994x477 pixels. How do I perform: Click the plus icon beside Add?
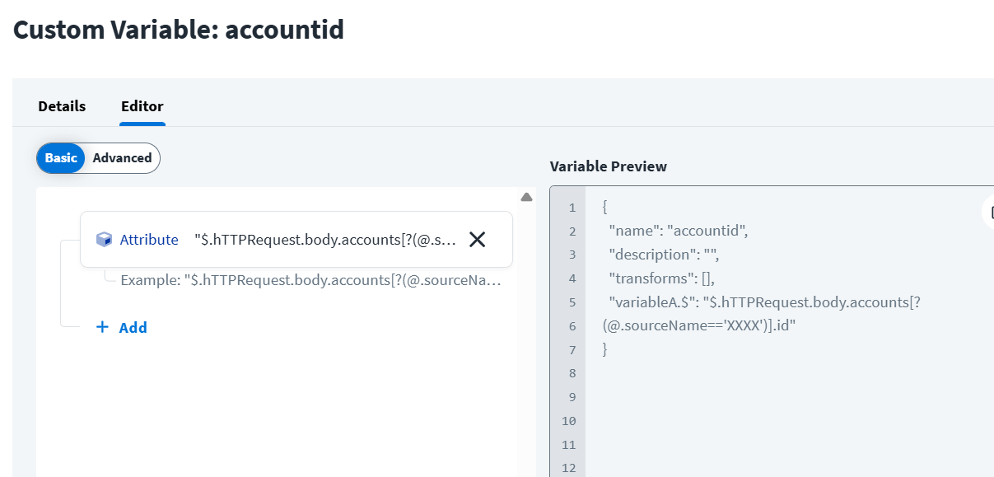click(102, 327)
